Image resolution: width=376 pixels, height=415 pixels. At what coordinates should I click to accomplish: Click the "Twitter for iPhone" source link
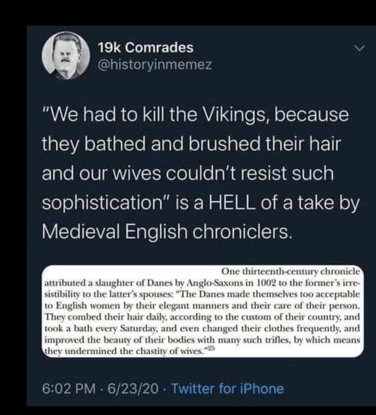(227, 388)
